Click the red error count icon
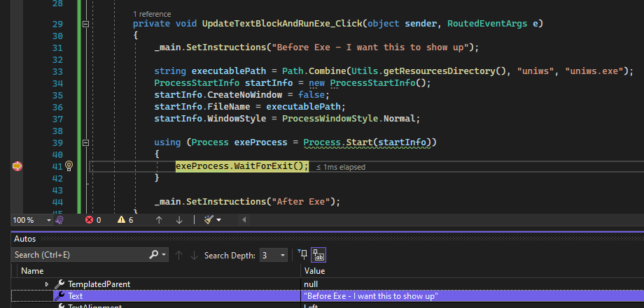644x308 pixels. [x=89, y=220]
